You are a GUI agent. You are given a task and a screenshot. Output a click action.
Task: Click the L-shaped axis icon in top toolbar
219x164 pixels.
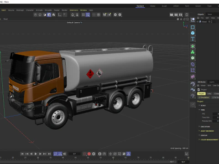60,15
